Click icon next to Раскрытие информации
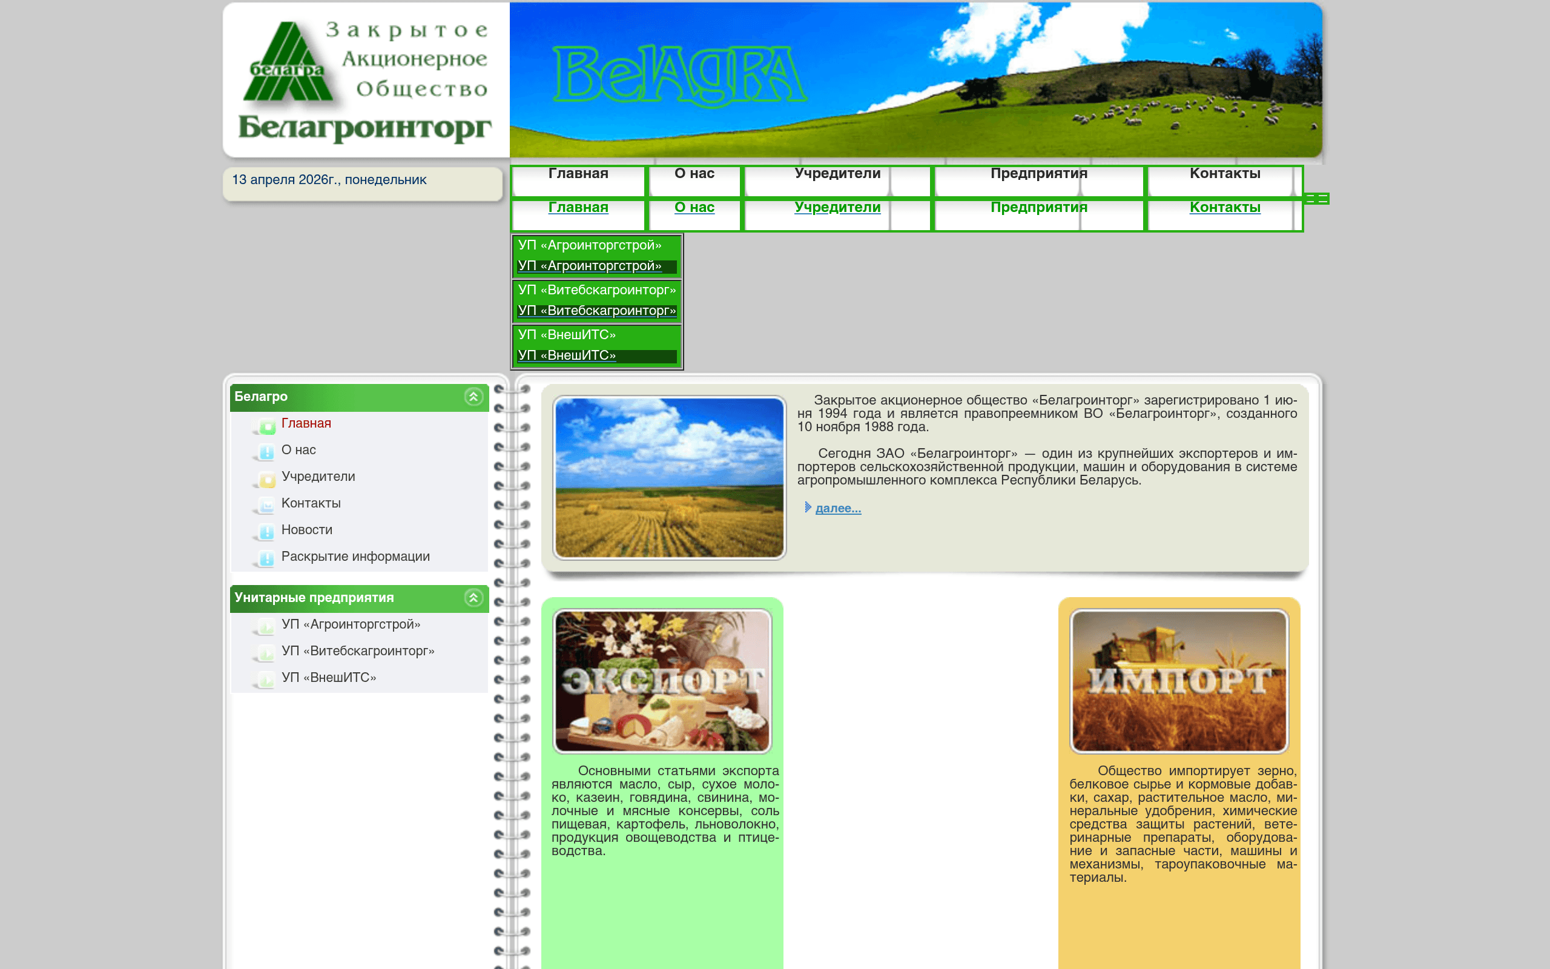The width and height of the screenshot is (1550, 969). tap(266, 558)
